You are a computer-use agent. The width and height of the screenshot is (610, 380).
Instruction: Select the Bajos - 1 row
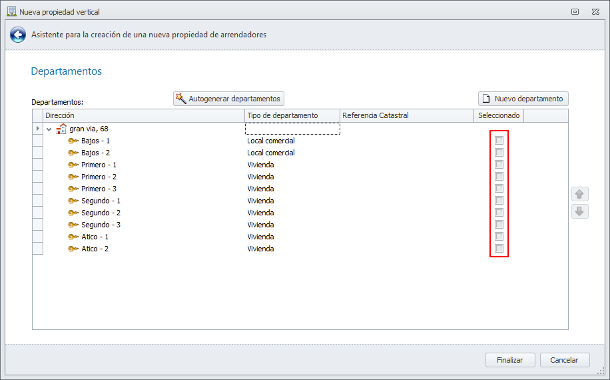300,141
